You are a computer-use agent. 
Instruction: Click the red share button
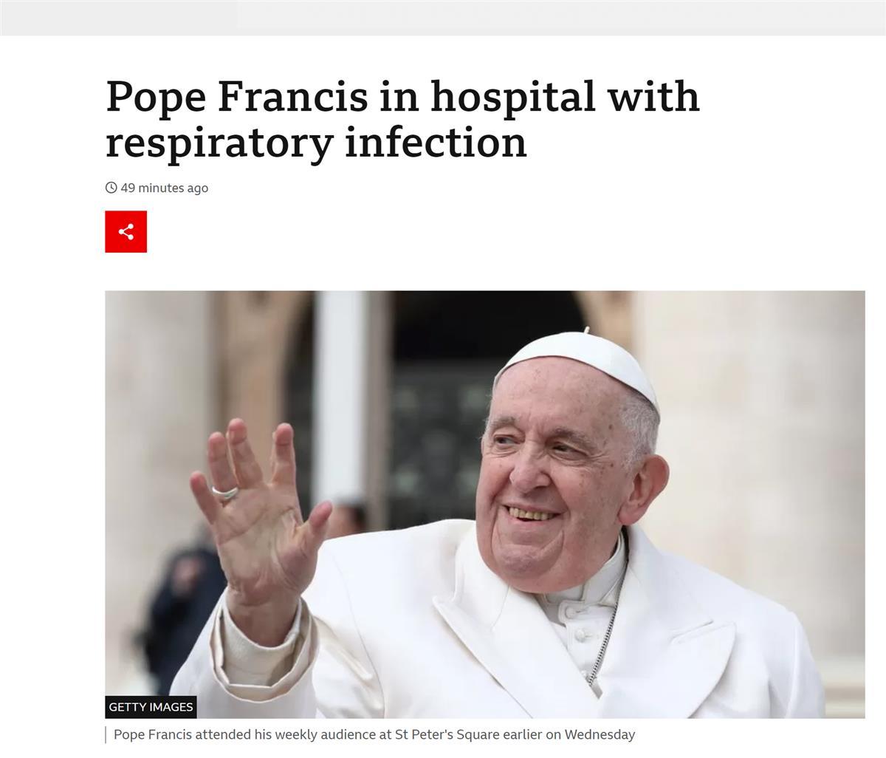[126, 231]
